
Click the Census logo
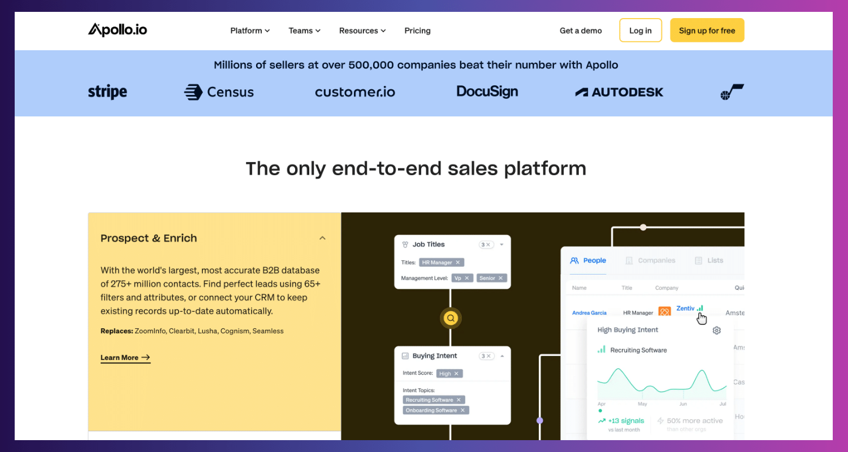click(219, 92)
